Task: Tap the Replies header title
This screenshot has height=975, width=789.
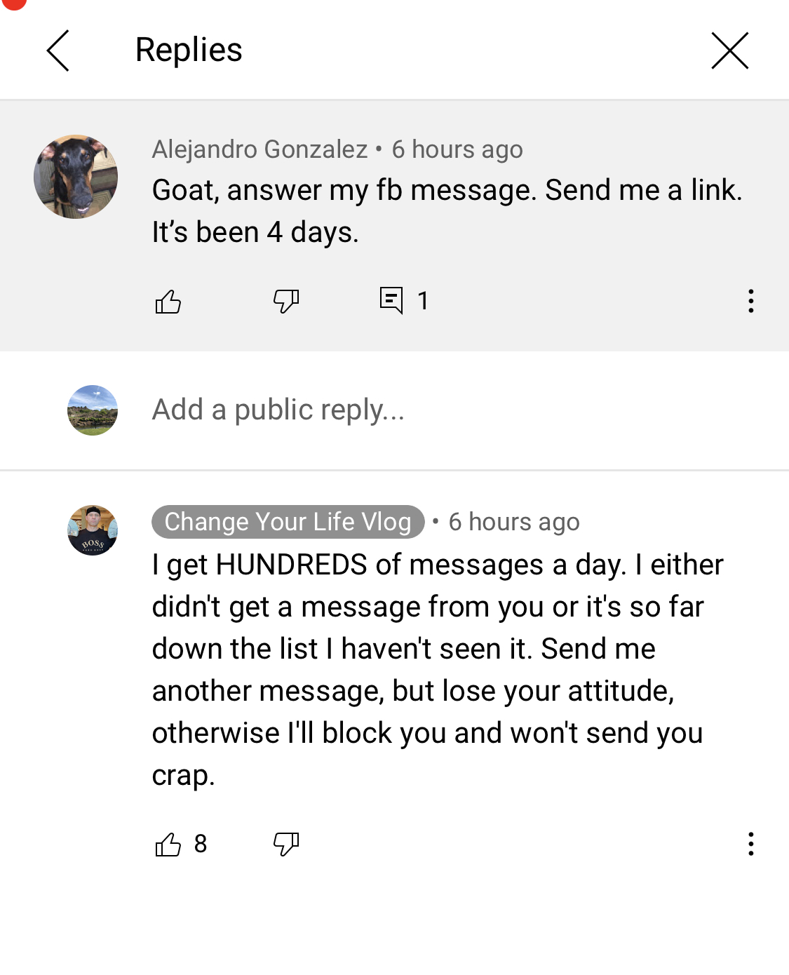Action: [189, 51]
